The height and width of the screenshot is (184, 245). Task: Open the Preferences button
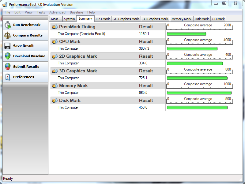click(25, 77)
